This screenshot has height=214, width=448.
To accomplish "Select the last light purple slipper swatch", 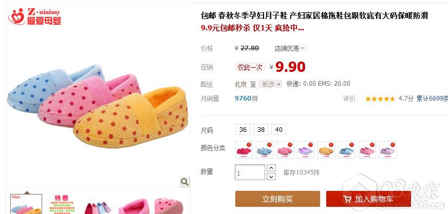I will tap(388, 150).
